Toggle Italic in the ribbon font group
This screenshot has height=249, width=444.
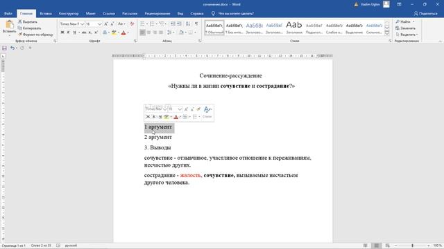68,33
